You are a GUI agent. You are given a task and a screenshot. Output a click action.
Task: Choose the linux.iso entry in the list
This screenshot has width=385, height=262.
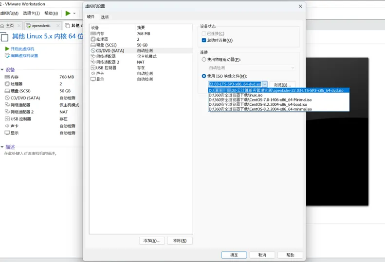(279, 95)
